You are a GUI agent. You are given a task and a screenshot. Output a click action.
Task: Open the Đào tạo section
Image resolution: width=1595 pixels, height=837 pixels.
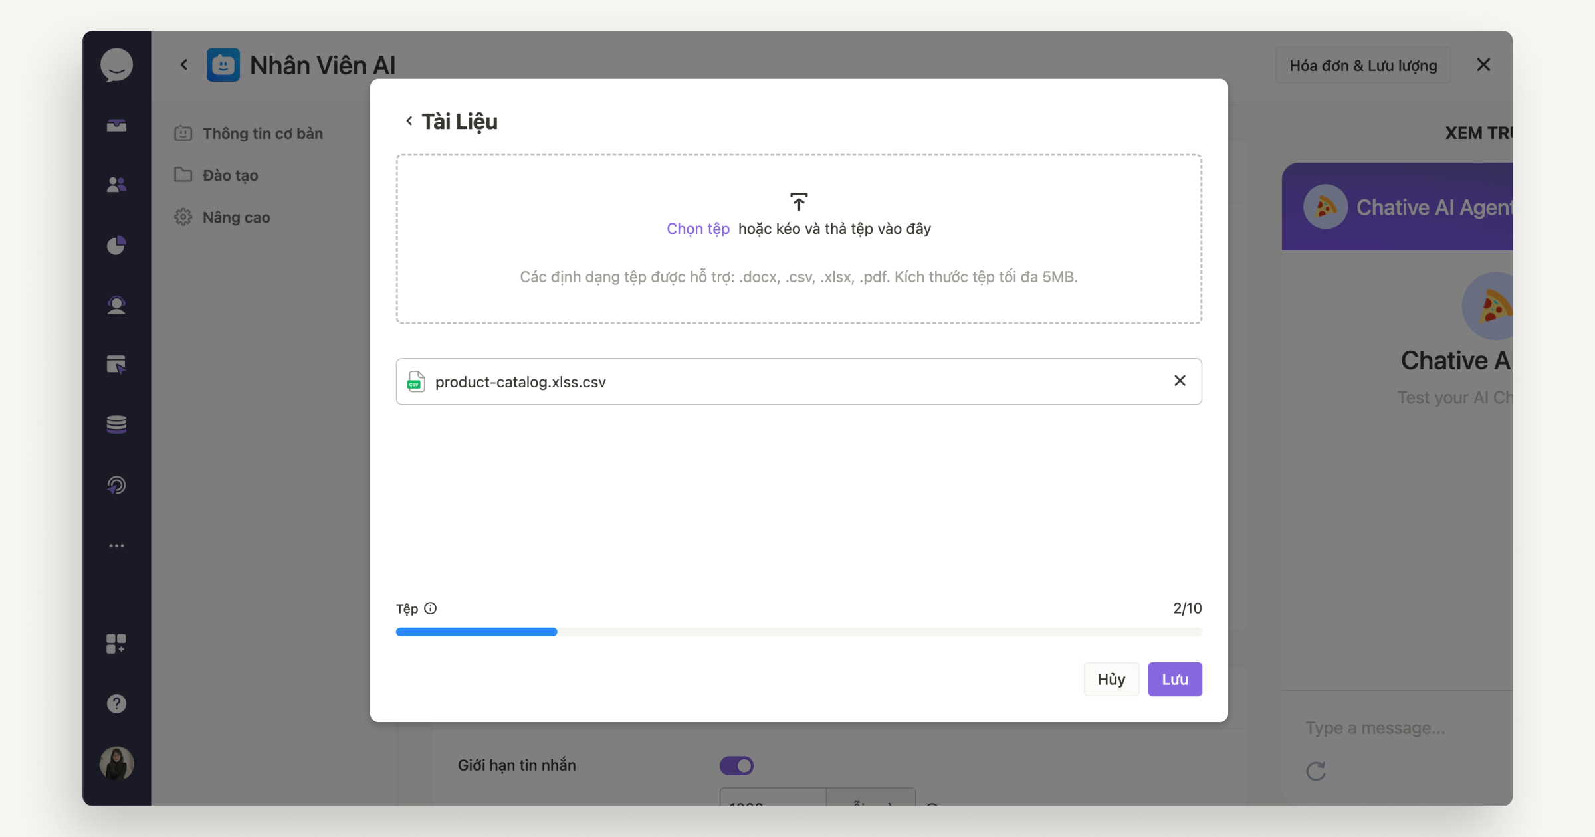[217, 175]
